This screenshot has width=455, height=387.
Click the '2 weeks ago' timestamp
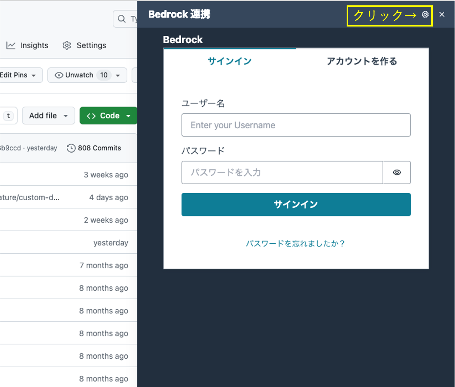click(106, 220)
